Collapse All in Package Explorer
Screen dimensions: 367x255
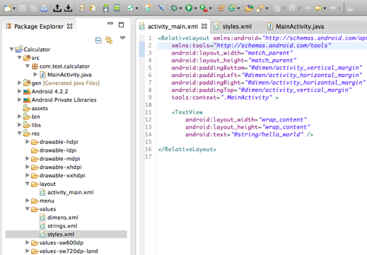[98, 40]
